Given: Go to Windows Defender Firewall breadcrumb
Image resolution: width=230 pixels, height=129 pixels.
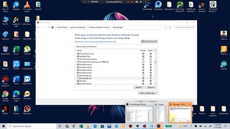Looking at the screenshot, I should 99,27.
